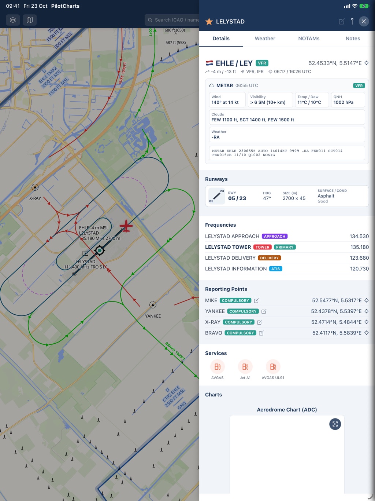Select LELYSTAD INFORMATION frequency row
Image resolution: width=375 pixels, height=501 pixels.
point(287,269)
